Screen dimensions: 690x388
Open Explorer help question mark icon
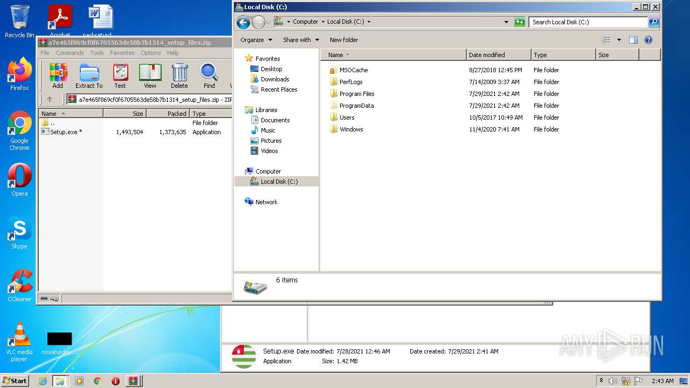click(x=648, y=40)
